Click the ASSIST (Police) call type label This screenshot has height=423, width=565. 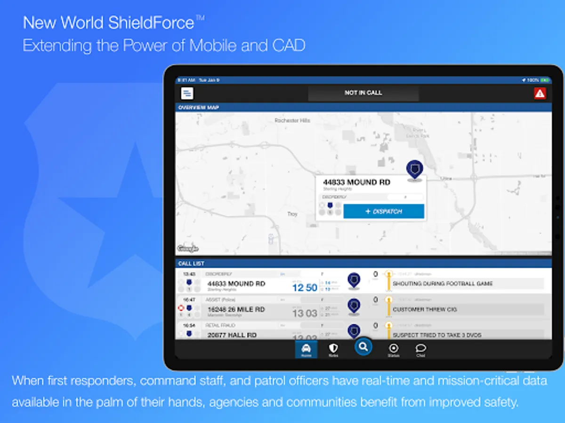click(221, 299)
